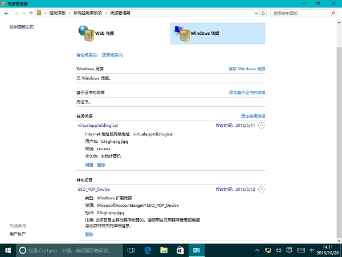Open the Store from taskbar

pos(180,251)
